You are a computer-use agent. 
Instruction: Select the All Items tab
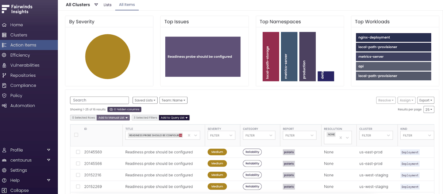pyautogui.click(x=127, y=5)
